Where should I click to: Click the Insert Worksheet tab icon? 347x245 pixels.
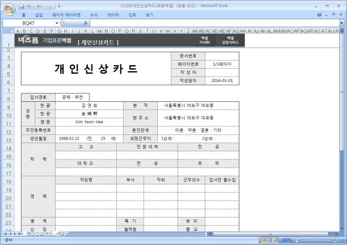pyautogui.click(x=61, y=234)
